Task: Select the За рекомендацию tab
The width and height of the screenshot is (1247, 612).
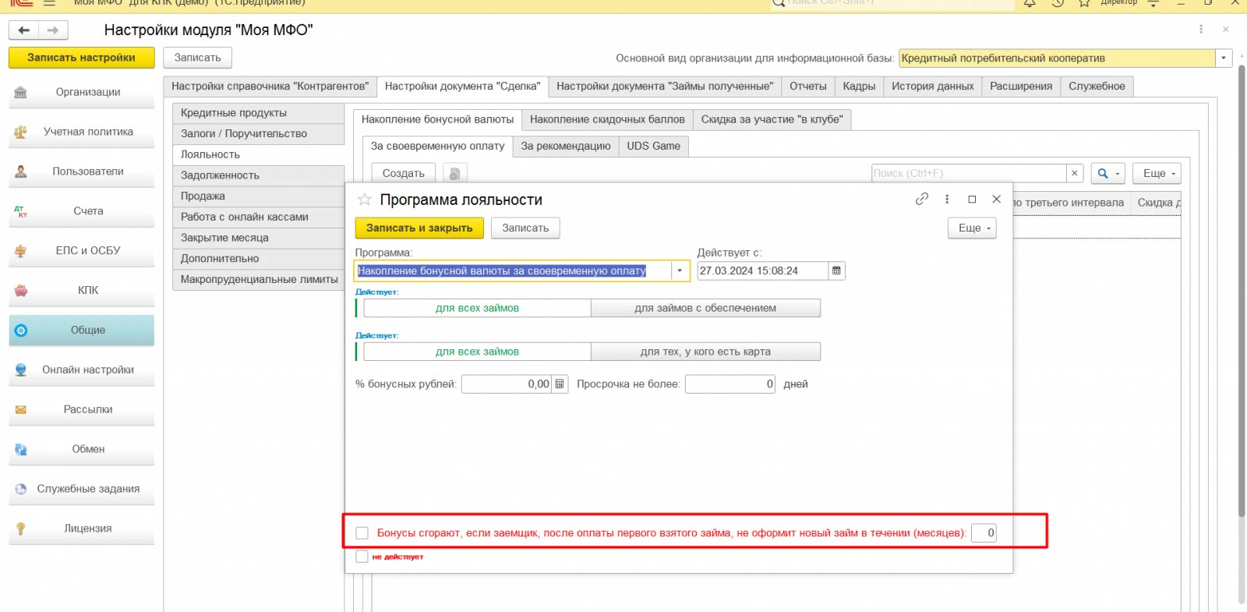Action: coord(566,146)
